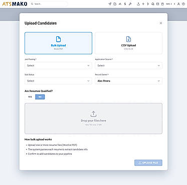Click the Upload File button
The width and height of the screenshot is (187, 185).
pos(148,163)
